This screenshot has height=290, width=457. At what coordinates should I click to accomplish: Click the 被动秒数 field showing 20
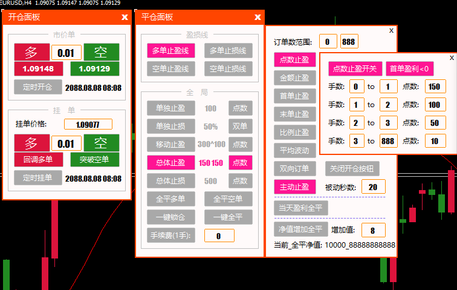373,187
